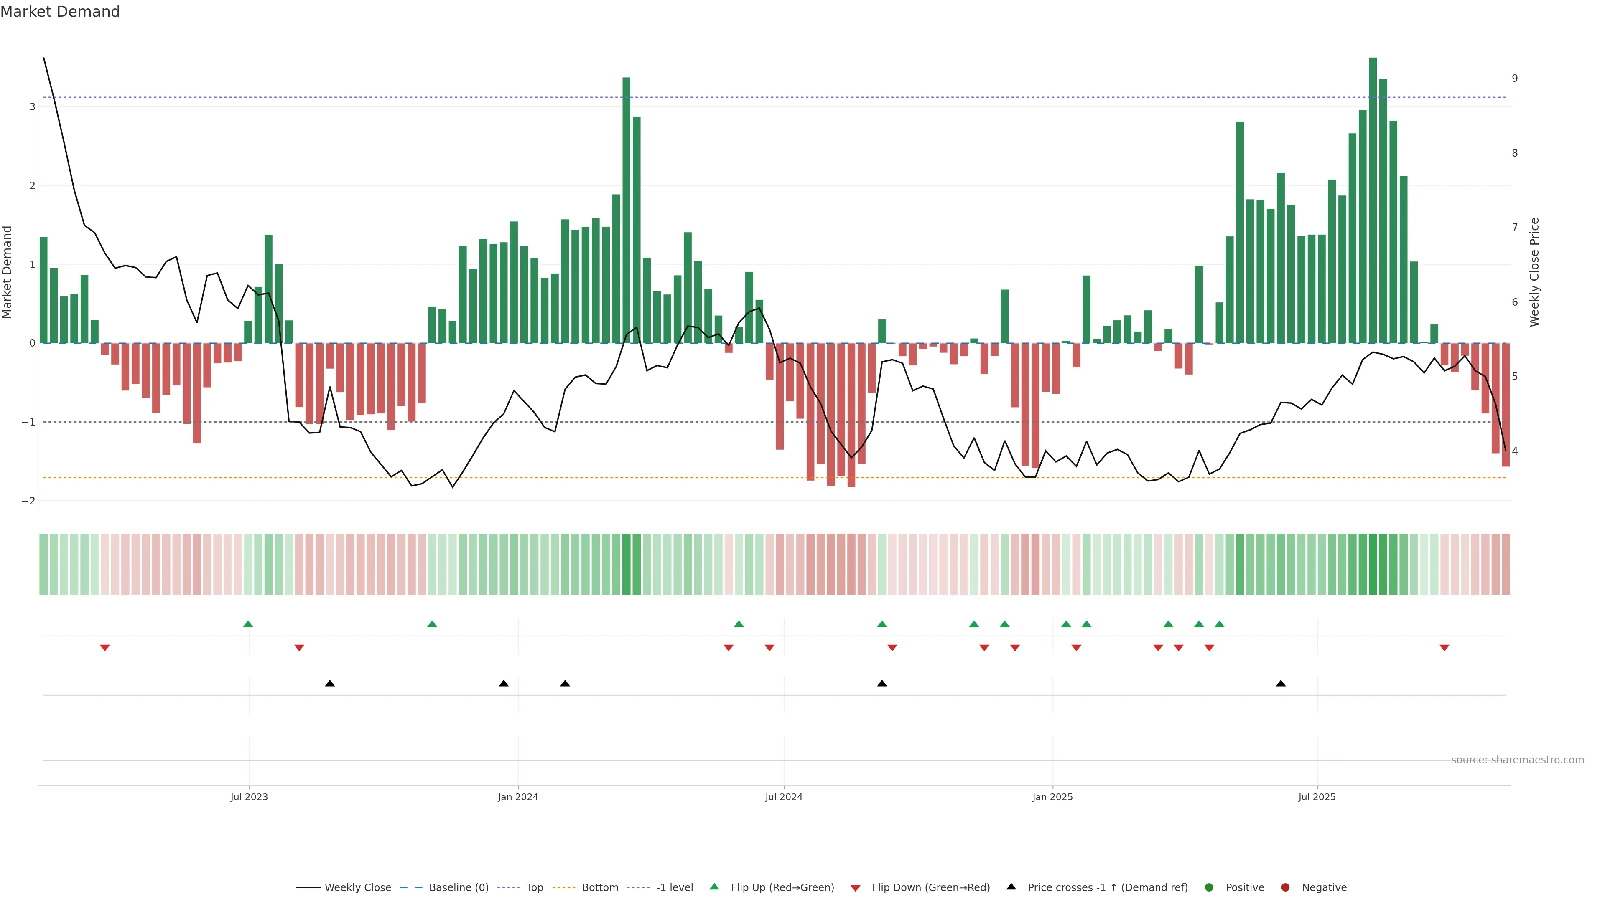Click the green Flip Up legend triangle

point(714,887)
